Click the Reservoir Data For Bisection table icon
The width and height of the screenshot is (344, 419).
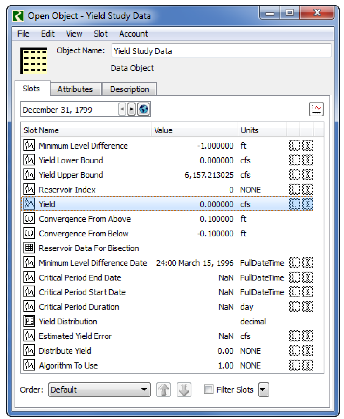click(29, 248)
